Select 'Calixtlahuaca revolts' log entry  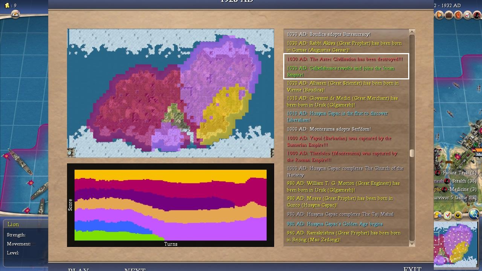pos(346,72)
